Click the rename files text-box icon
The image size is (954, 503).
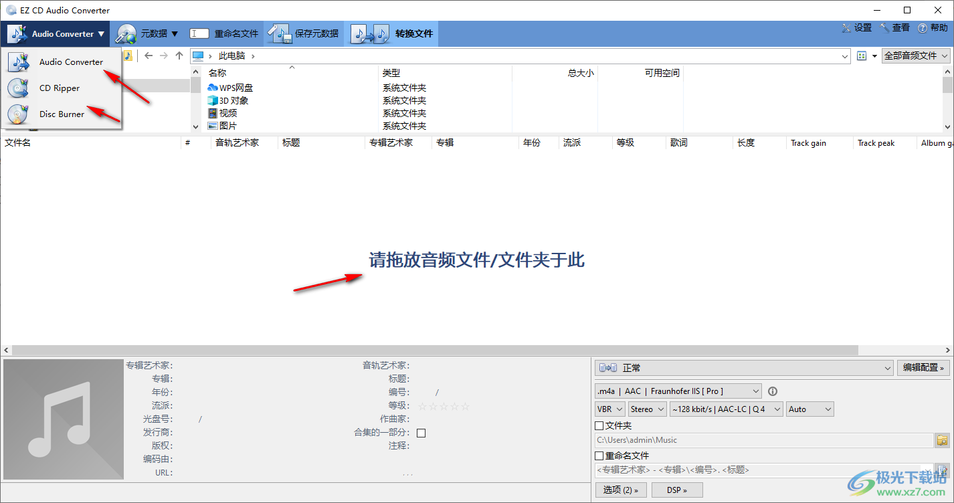[199, 33]
